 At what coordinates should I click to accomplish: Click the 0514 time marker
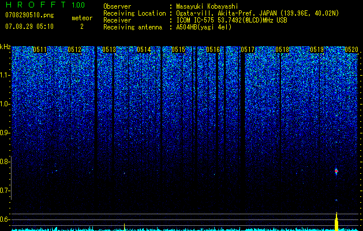tap(144, 50)
